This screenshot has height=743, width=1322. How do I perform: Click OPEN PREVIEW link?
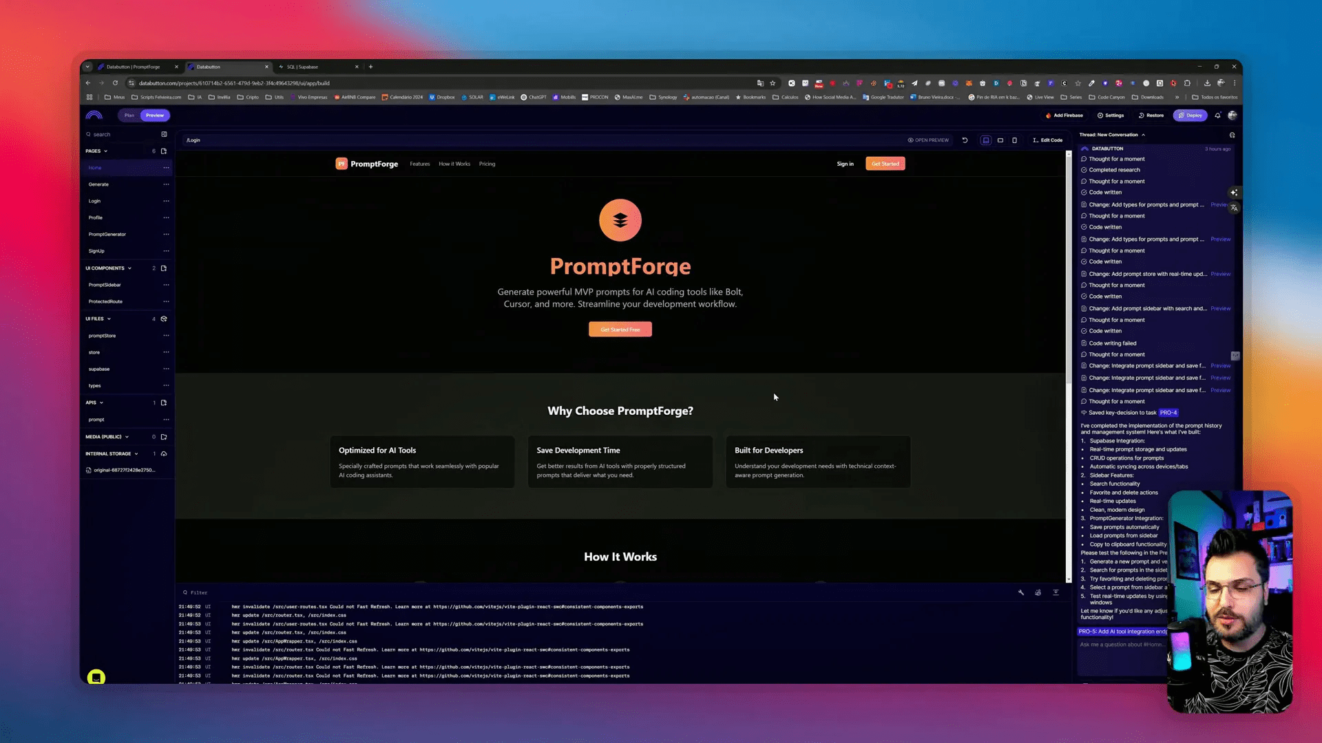point(928,140)
